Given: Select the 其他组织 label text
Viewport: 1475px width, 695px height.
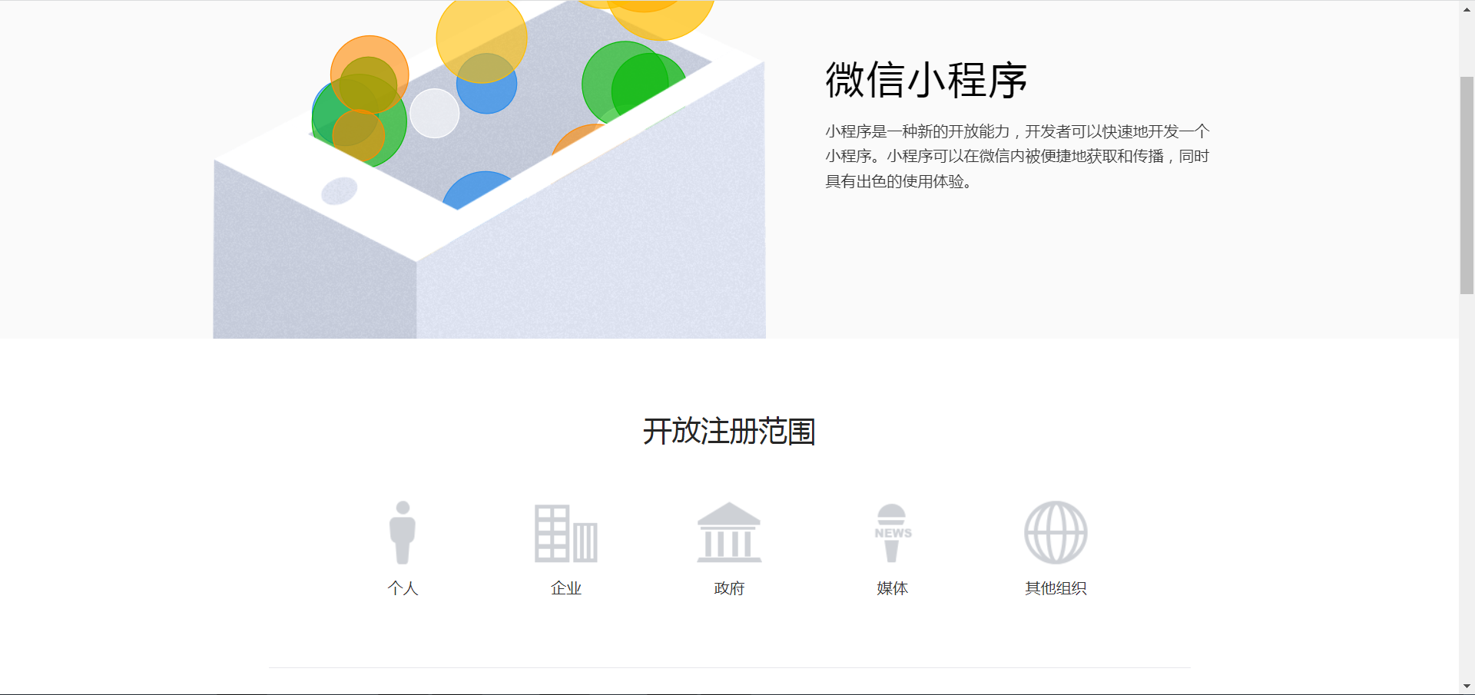Looking at the screenshot, I should [x=1056, y=588].
